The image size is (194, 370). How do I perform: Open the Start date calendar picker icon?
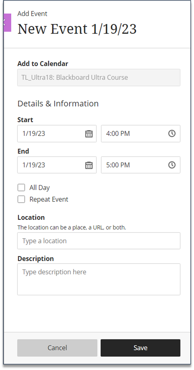(x=89, y=134)
